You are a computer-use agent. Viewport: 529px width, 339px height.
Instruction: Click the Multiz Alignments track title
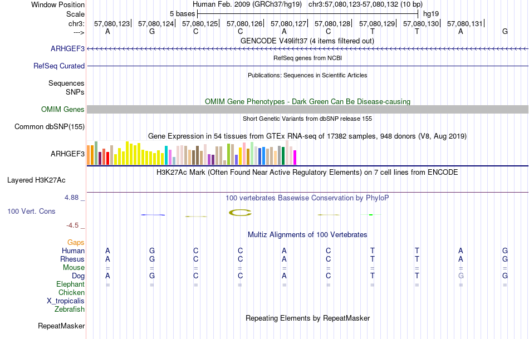tap(307, 235)
